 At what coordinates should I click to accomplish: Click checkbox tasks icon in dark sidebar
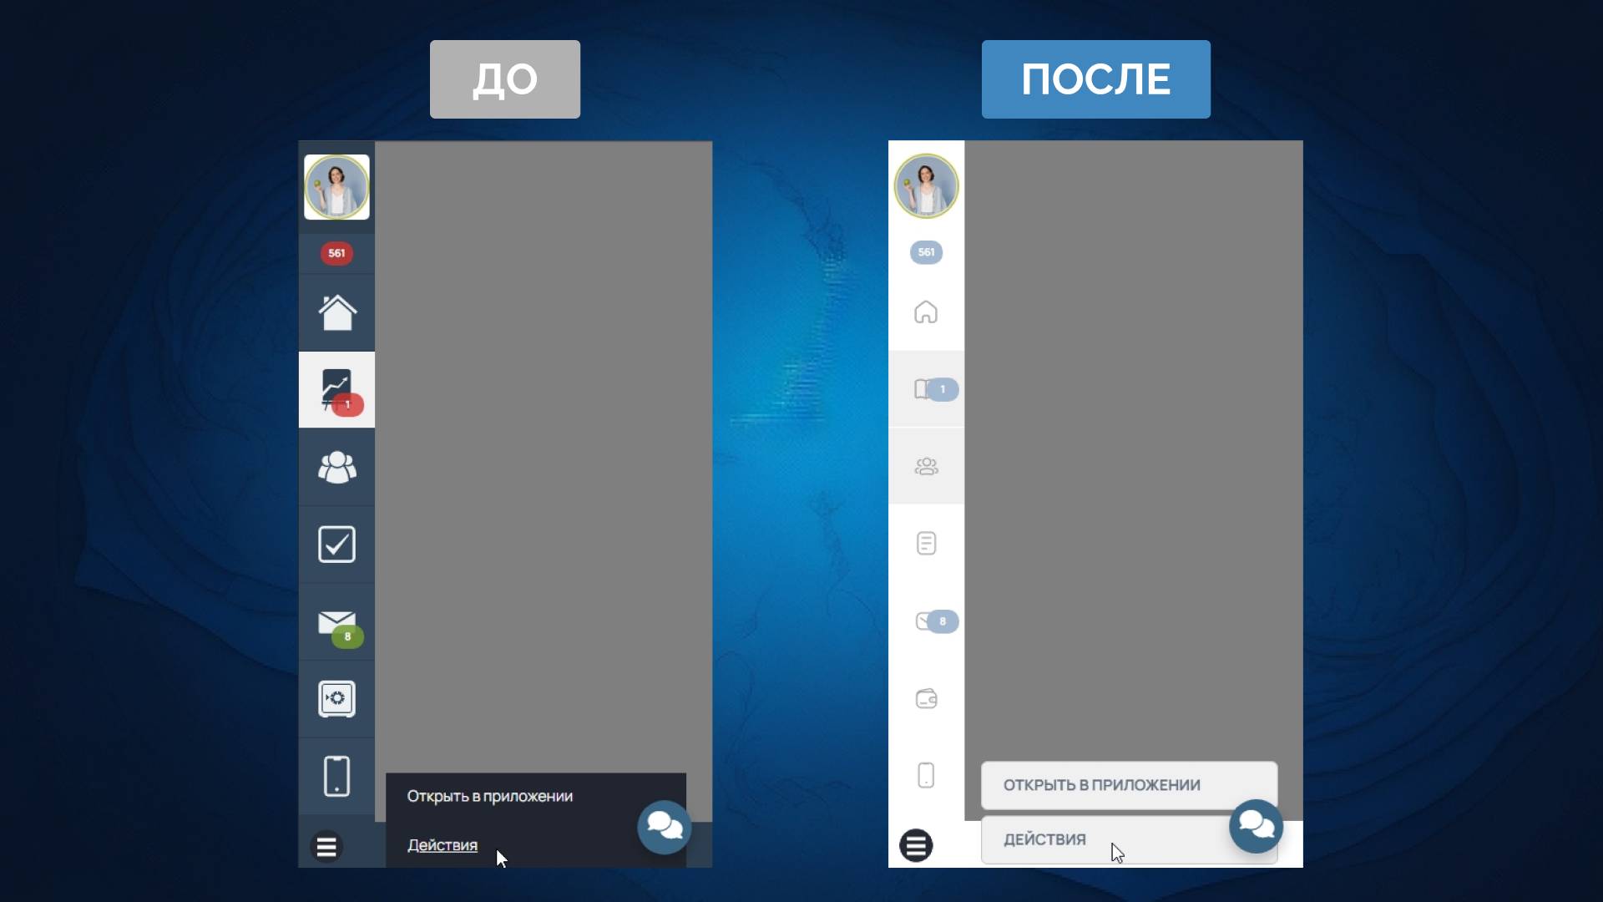coord(336,544)
